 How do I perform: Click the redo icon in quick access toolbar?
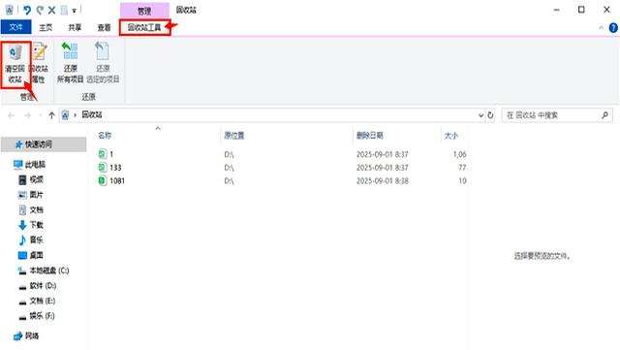tap(40, 10)
